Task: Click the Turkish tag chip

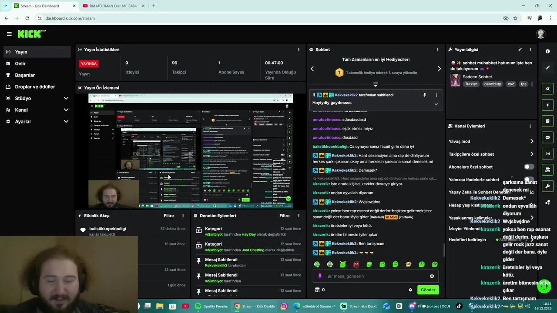Action: pos(471,84)
